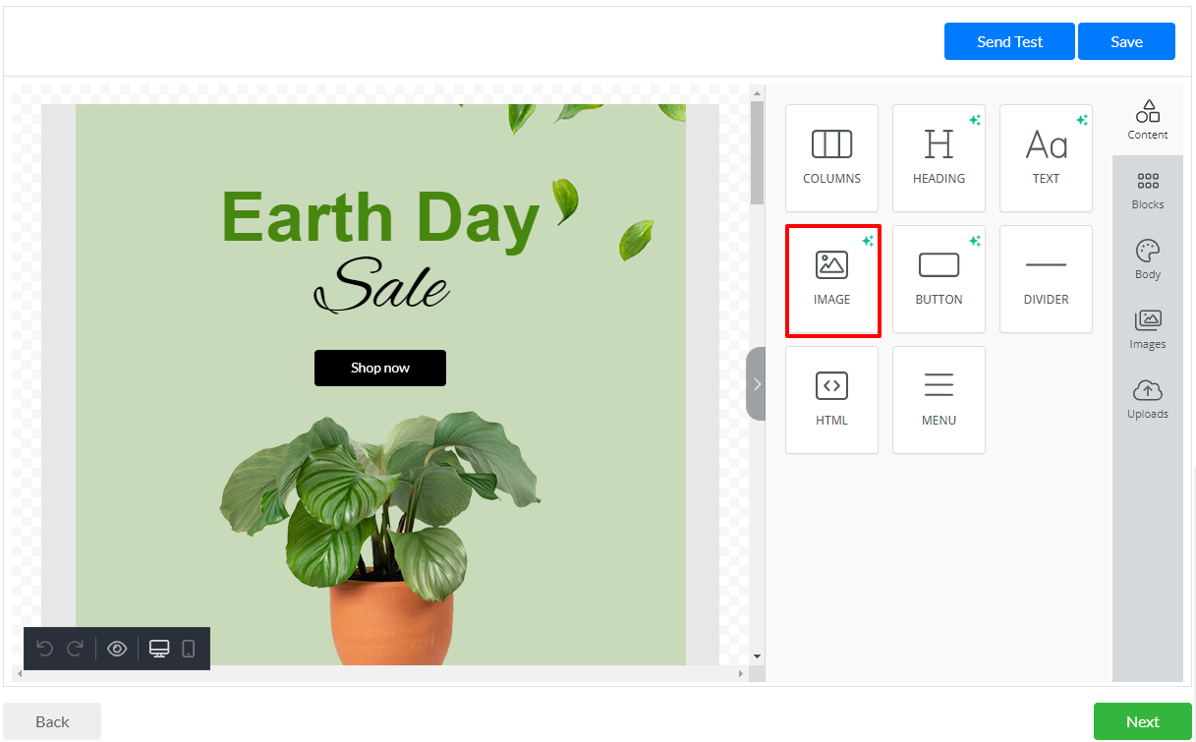This screenshot has height=742, width=1196.
Task: Toggle the preview eye icon
Action: [x=117, y=649]
